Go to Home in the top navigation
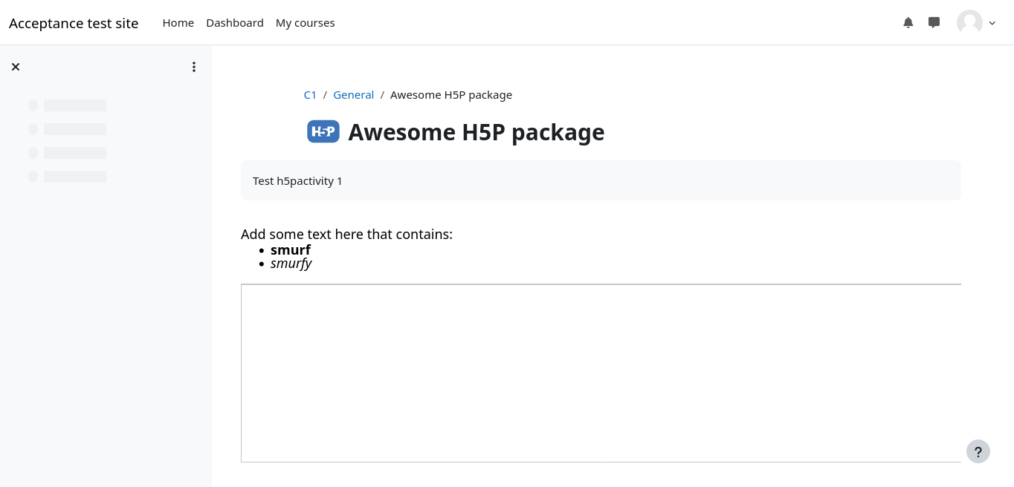1014x487 pixels. 178,23
